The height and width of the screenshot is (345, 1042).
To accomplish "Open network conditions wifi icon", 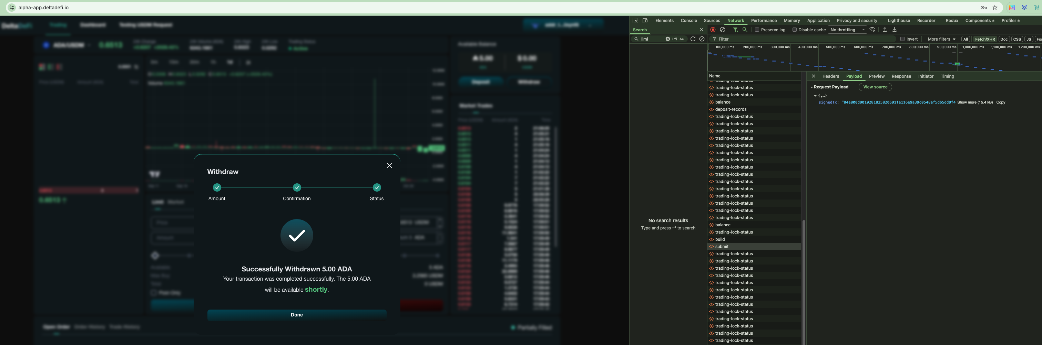I will [x=872, y=30].
